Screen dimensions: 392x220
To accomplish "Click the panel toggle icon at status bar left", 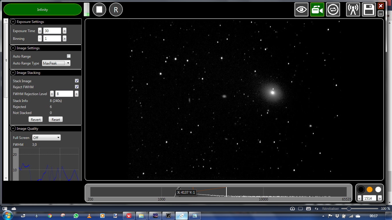I will (x=5, y=208).
